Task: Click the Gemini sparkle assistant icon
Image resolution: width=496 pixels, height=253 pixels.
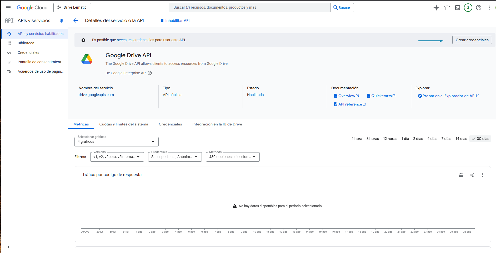Action: [x=436, y=8]
